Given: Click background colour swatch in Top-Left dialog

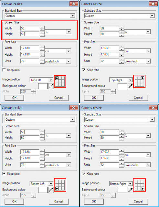Looking at the screenshot, I should (x=43, y=86).
